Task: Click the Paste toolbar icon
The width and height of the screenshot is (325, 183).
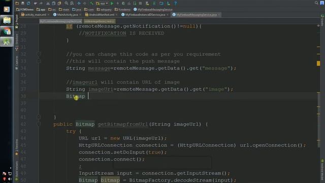Action: [59, 4]
